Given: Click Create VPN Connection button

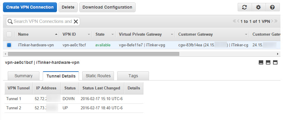Looking at the screenshot, I should click(30, 7).
